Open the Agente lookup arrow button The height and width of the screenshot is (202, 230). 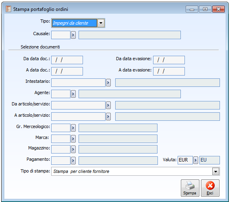(73, 94)
